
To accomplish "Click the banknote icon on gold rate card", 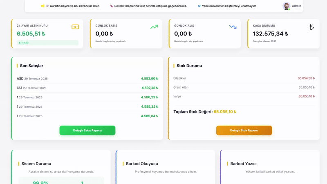I will pyautogui.click(x=75, y=27).
